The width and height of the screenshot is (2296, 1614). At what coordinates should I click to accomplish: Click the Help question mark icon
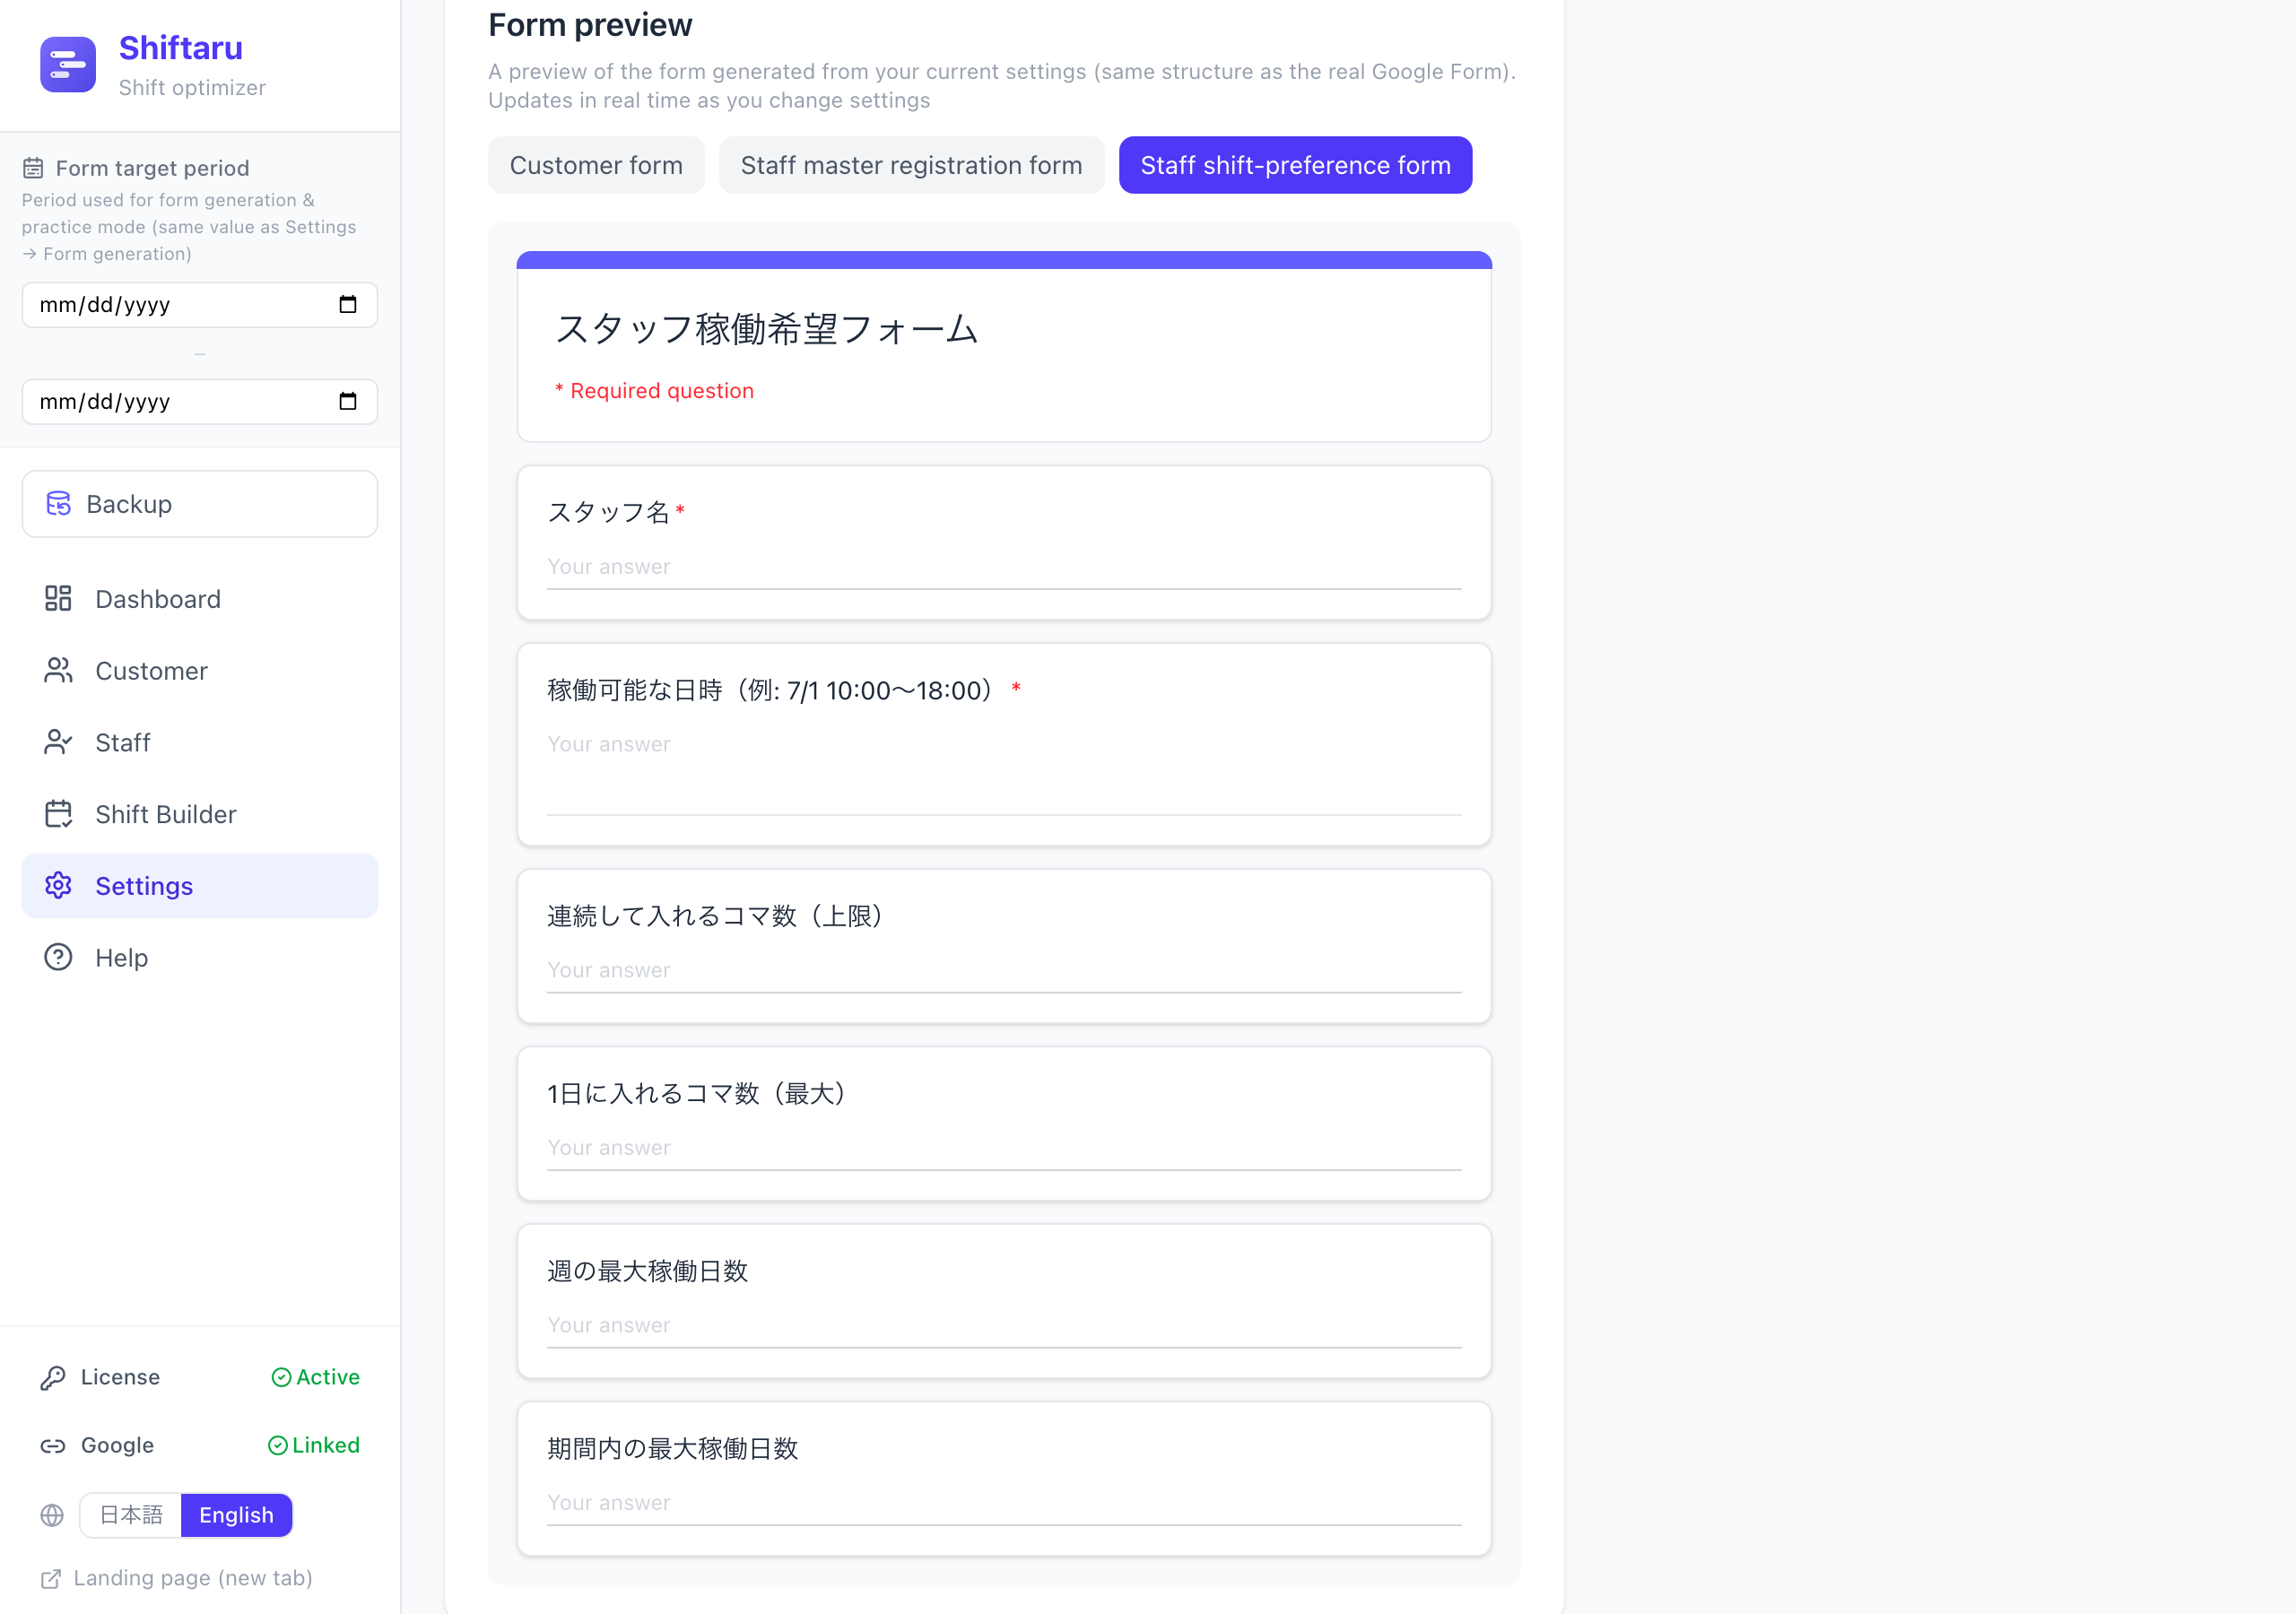tap(58, 958)
